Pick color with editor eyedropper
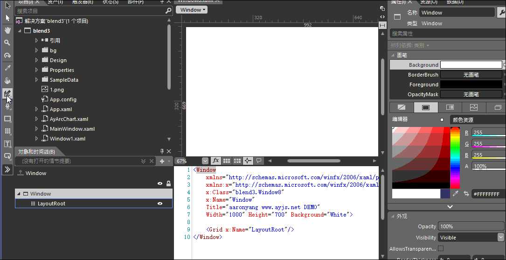The width and height of the screenshot is (506, 260). click(455, 193)
